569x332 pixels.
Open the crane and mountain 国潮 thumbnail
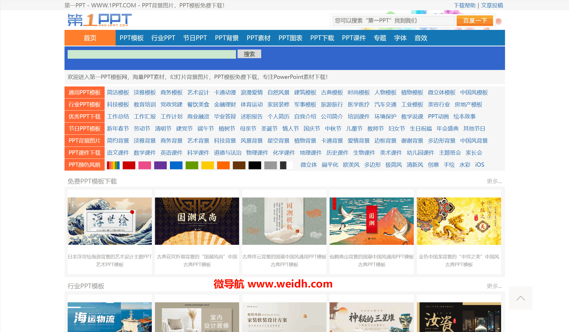372,221
